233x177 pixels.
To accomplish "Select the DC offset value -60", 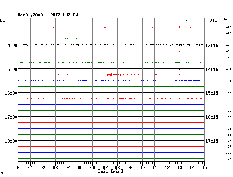I will point(229,81).
